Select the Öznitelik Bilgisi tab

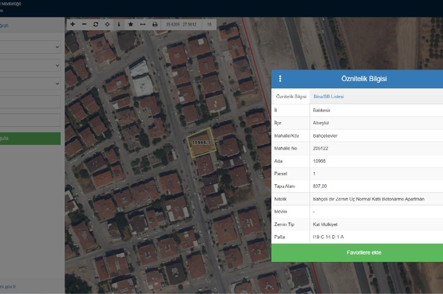(291, 97)
